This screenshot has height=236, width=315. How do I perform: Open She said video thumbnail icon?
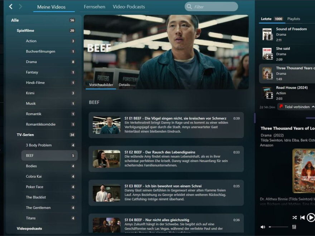pos(268,54)
